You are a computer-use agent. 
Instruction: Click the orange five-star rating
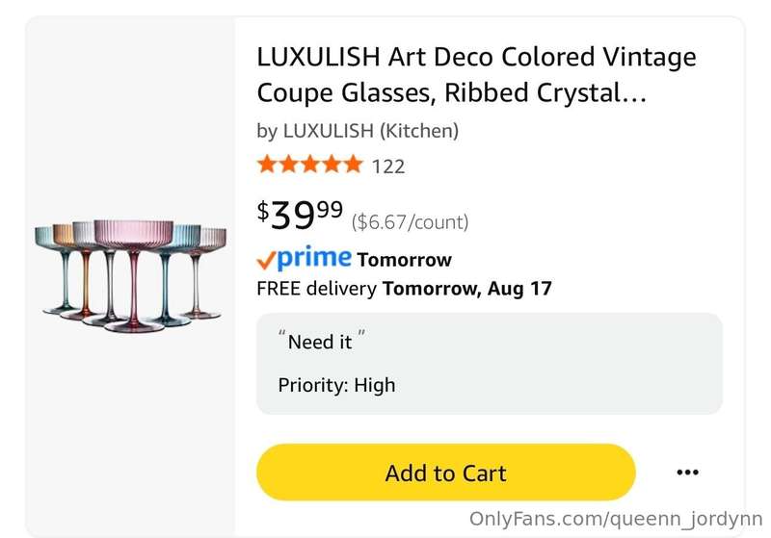point(309,164)
